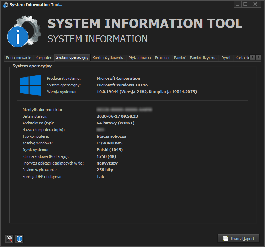Click the value 1250 (48)

106,156
